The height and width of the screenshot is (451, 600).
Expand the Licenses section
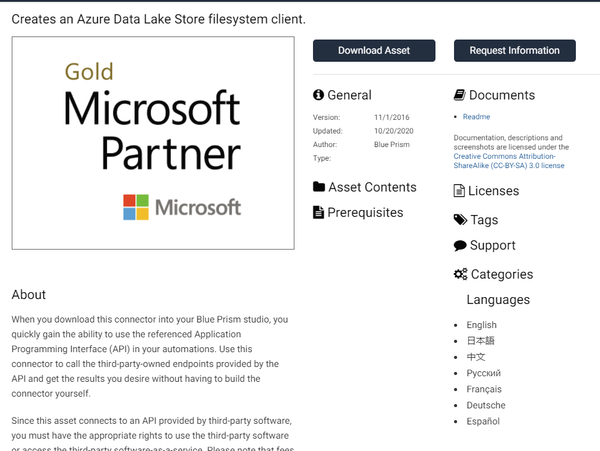494,191
